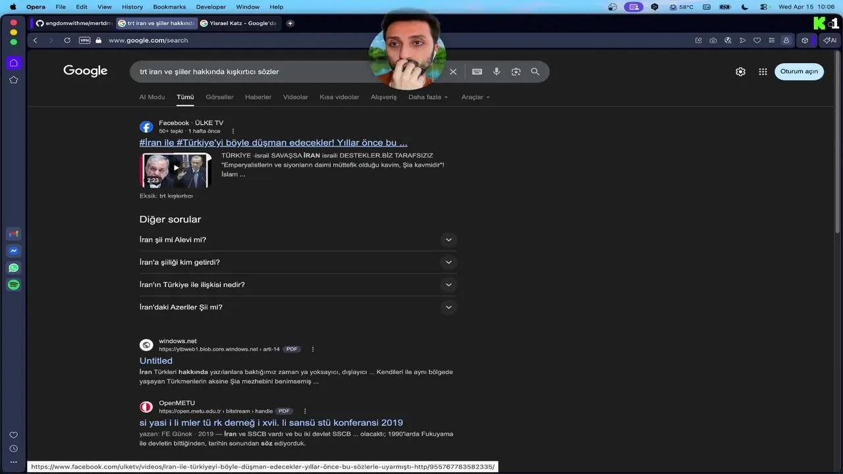Viewport: 843px width, 474px height.
Task: Open options for windows.net result
Action: [313, 349]
